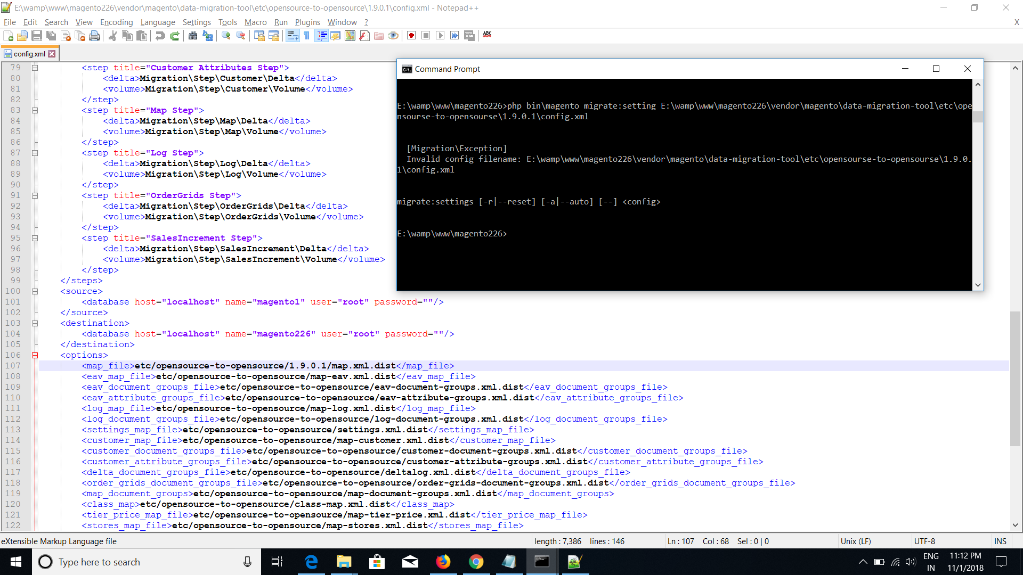Toggle the monitoring eye icon
1023x575 pixels.
393,36
